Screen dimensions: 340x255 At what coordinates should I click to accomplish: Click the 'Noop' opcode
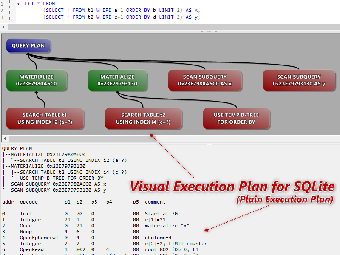26,232
